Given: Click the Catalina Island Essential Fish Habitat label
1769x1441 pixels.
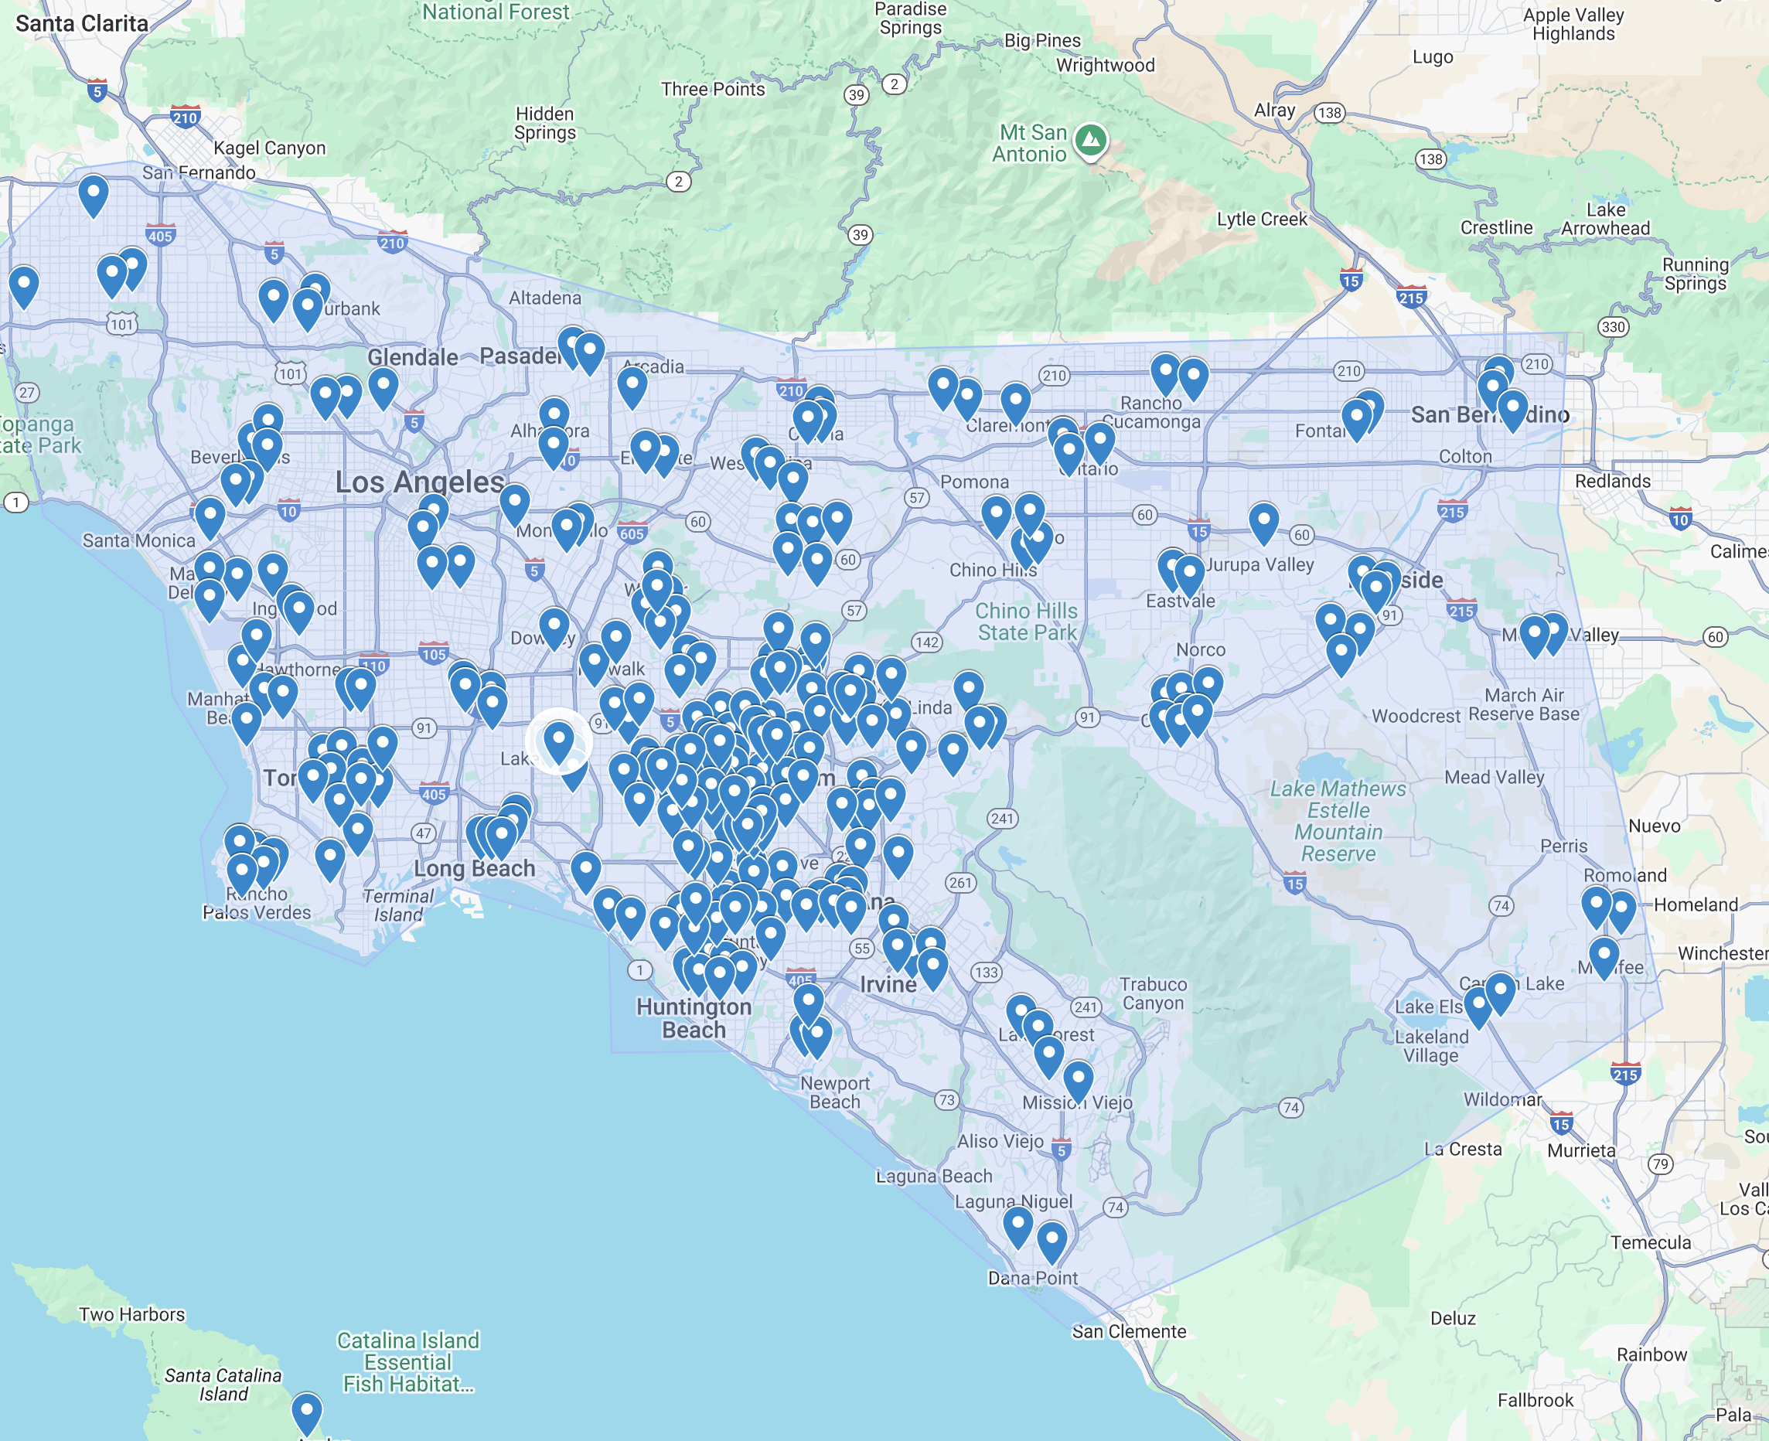Looking at the screenshot, I should (x=407, y=1361).
